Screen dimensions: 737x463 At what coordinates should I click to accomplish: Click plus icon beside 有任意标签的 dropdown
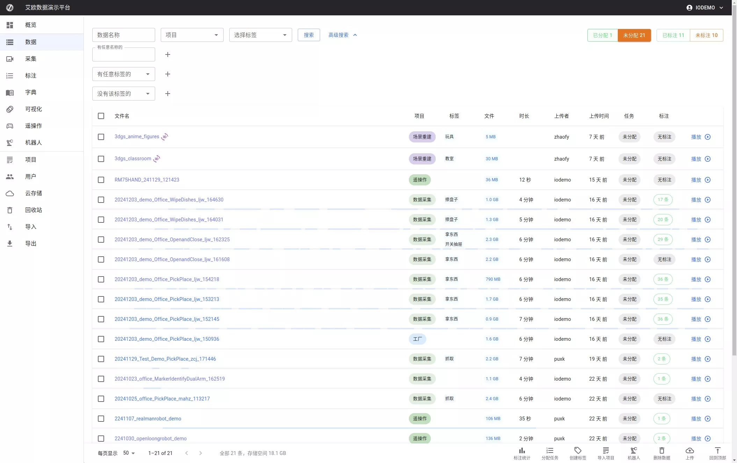pyautogui.click(x=168, y=74)
